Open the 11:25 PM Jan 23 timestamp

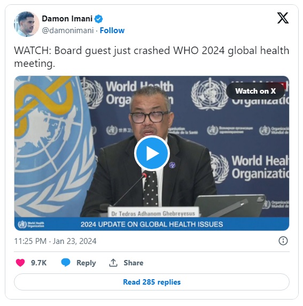[55, 241]
